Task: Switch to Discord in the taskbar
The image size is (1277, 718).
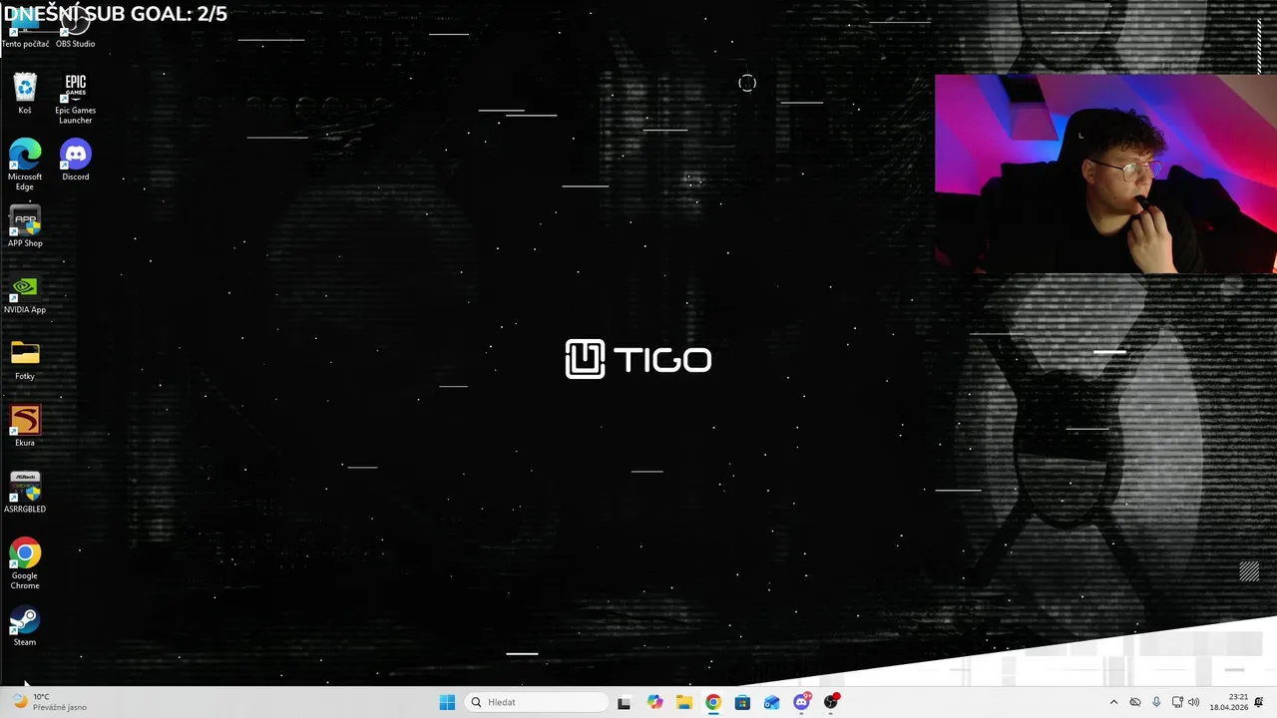Action: pos(801,702)
